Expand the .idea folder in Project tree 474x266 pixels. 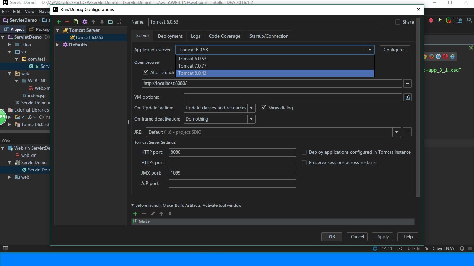[10, 44]
